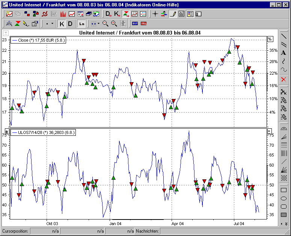
Task: Expand the chart menu triangle at top-left
Action: [x=6, y=33]
